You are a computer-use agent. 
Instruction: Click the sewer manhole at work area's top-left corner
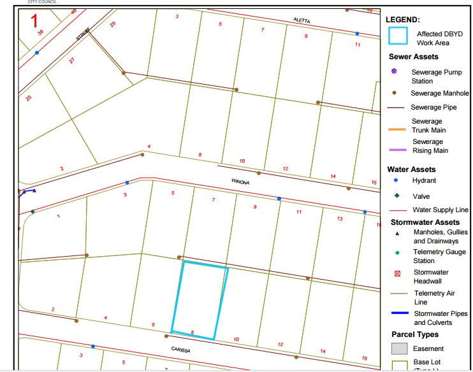tap(179, 257)
